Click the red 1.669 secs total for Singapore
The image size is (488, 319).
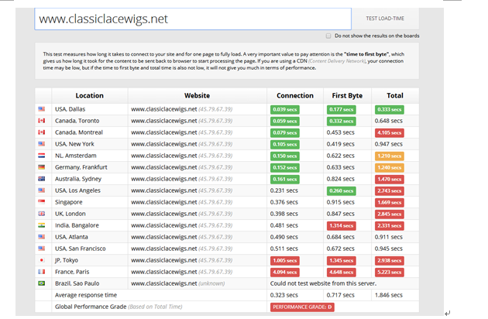click(390, 203)
